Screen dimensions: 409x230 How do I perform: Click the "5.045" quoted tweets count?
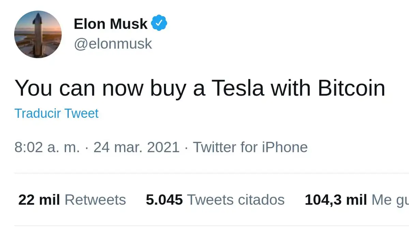[x=164, y=200]
